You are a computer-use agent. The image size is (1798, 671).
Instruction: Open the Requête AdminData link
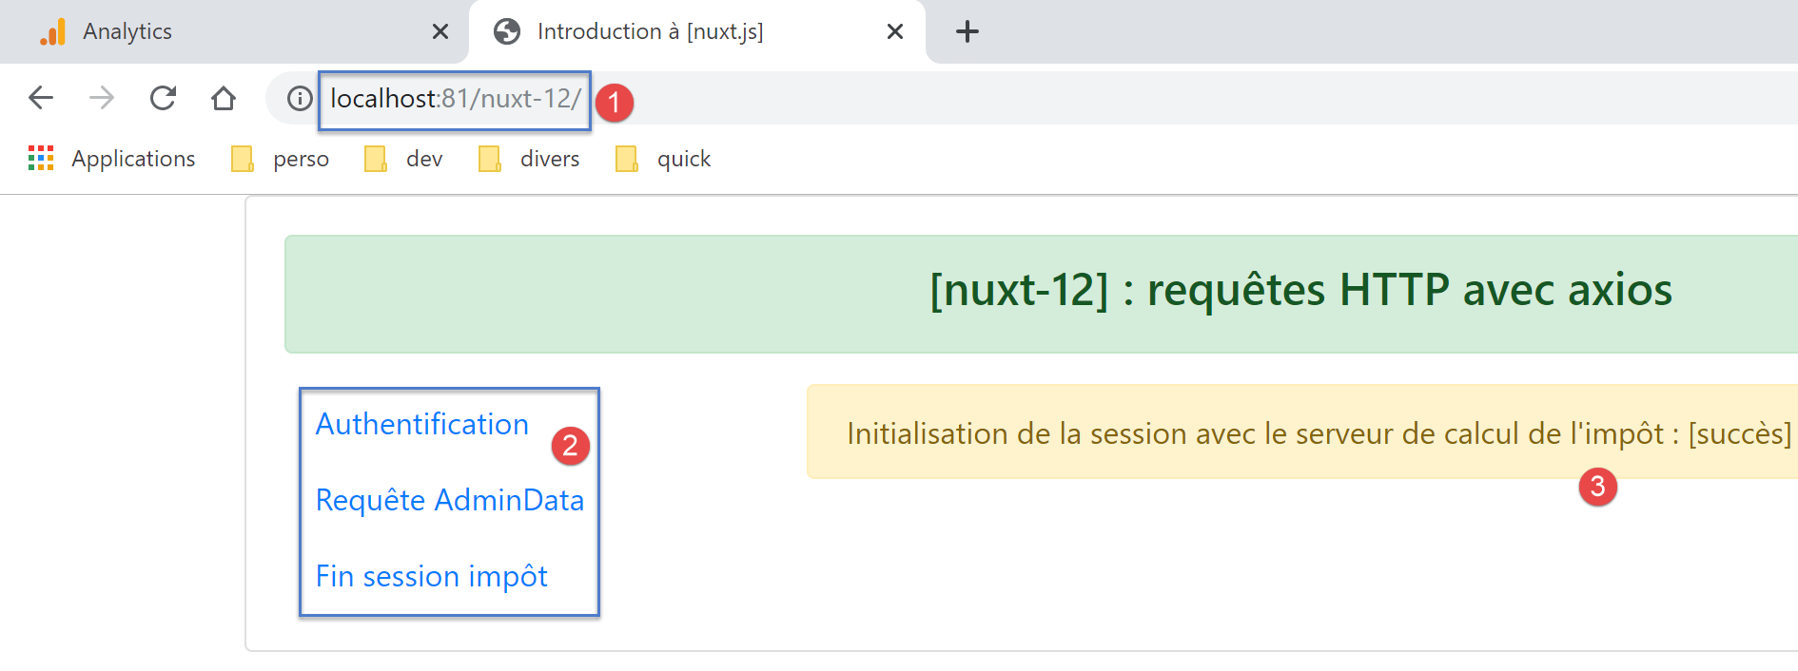(x=449, y=500)
